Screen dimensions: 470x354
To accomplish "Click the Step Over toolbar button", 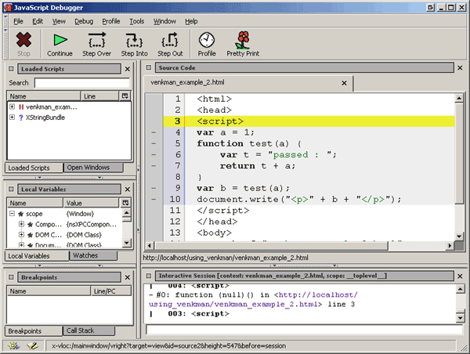I will click(96, 45).
